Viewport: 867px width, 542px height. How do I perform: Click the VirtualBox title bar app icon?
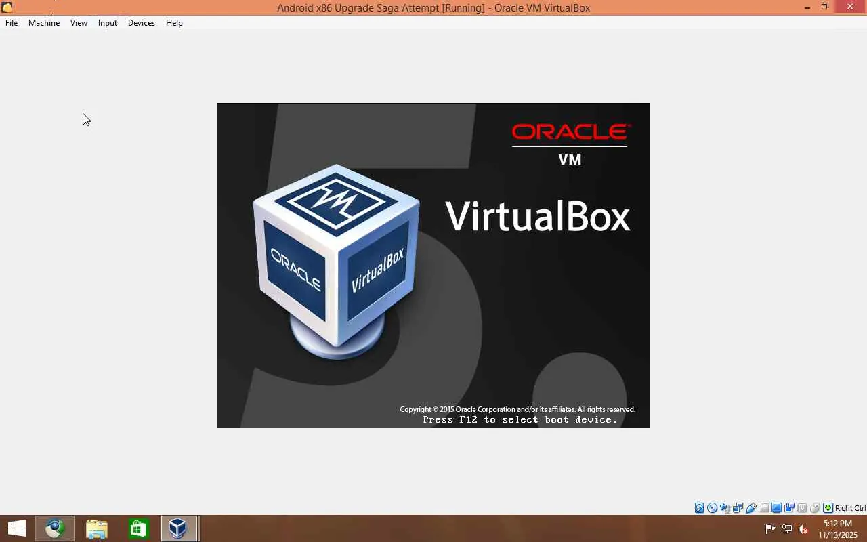(x=7, y=7)
